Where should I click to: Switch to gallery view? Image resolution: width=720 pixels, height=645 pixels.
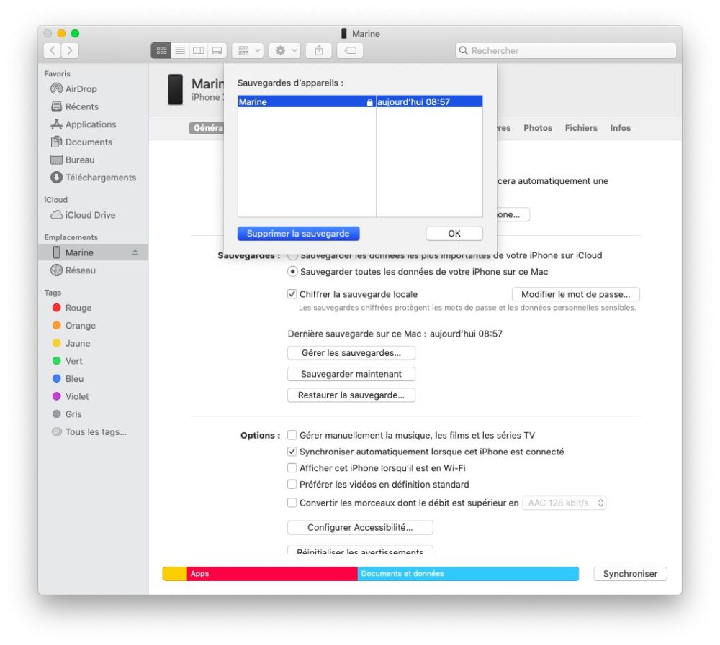coord(217,50)
